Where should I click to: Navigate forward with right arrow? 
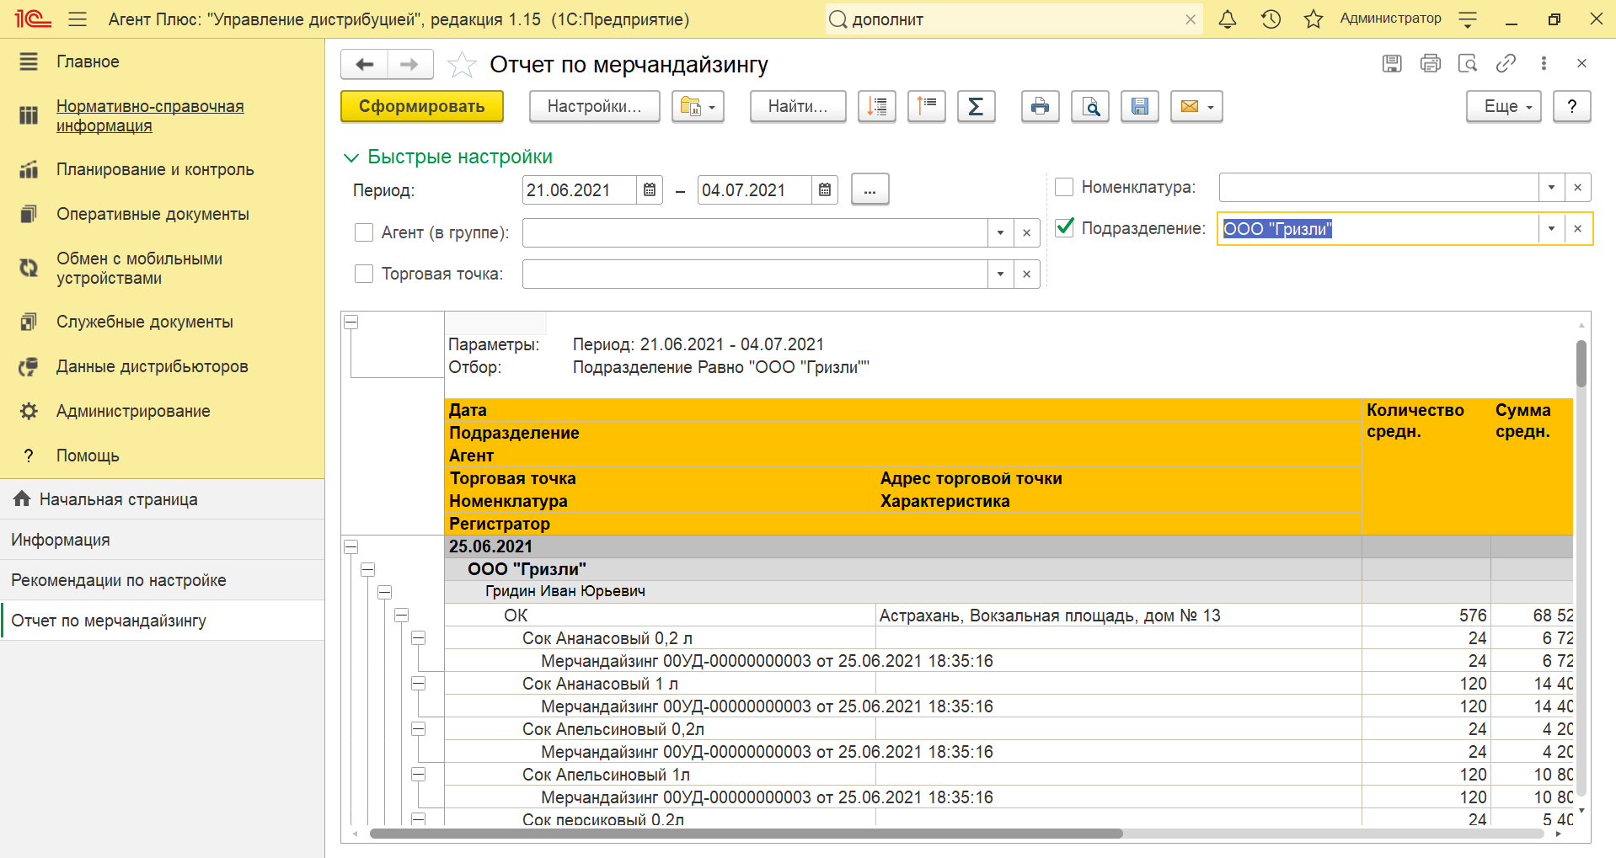409,64
